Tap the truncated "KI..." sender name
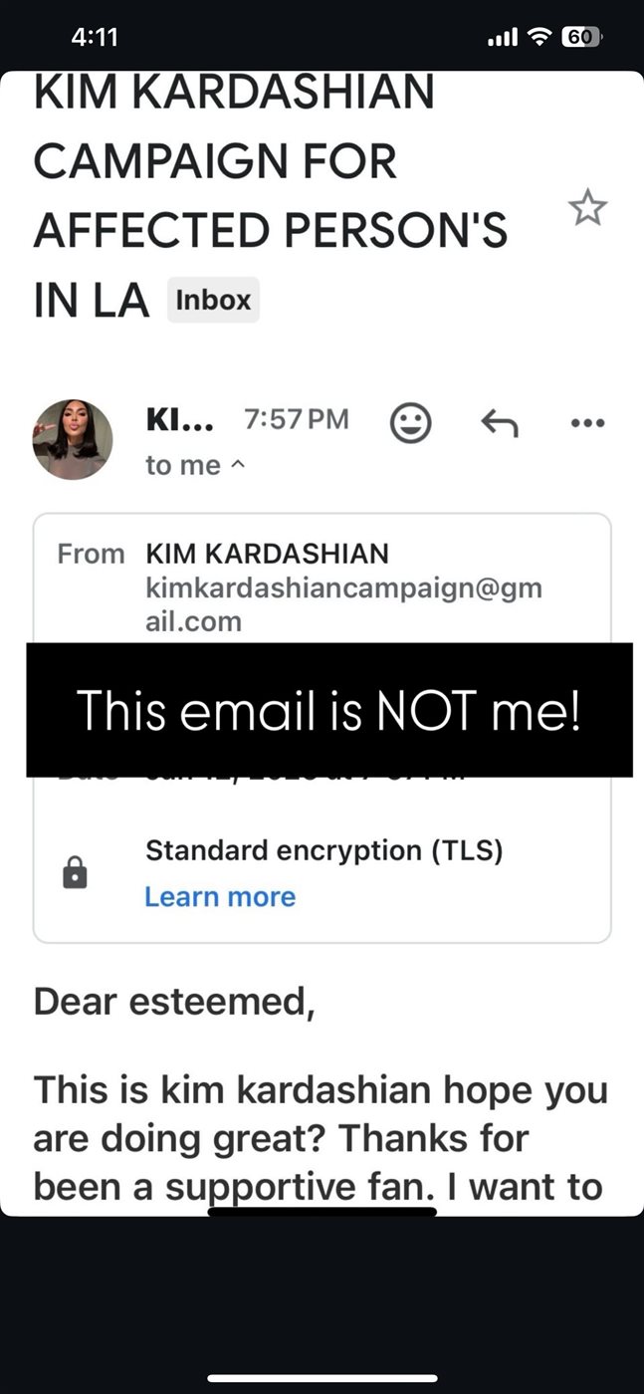Image resolution: width=644 pixels, height=1394 pixels. (179, 420)
